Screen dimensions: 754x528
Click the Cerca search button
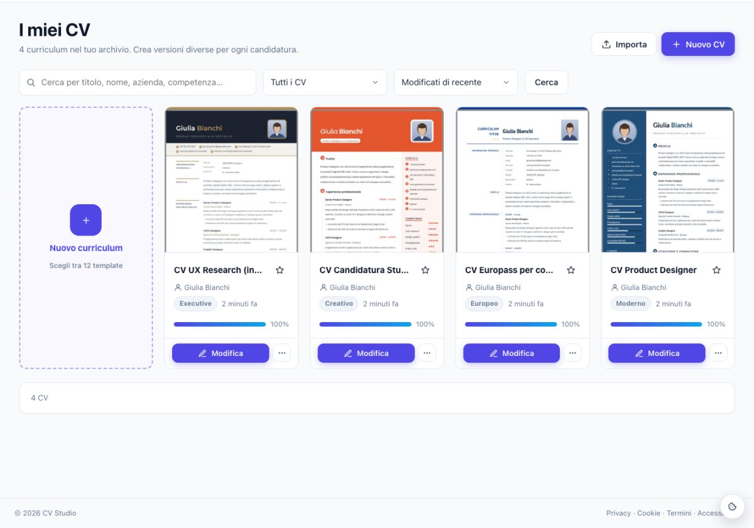[546, 82]
